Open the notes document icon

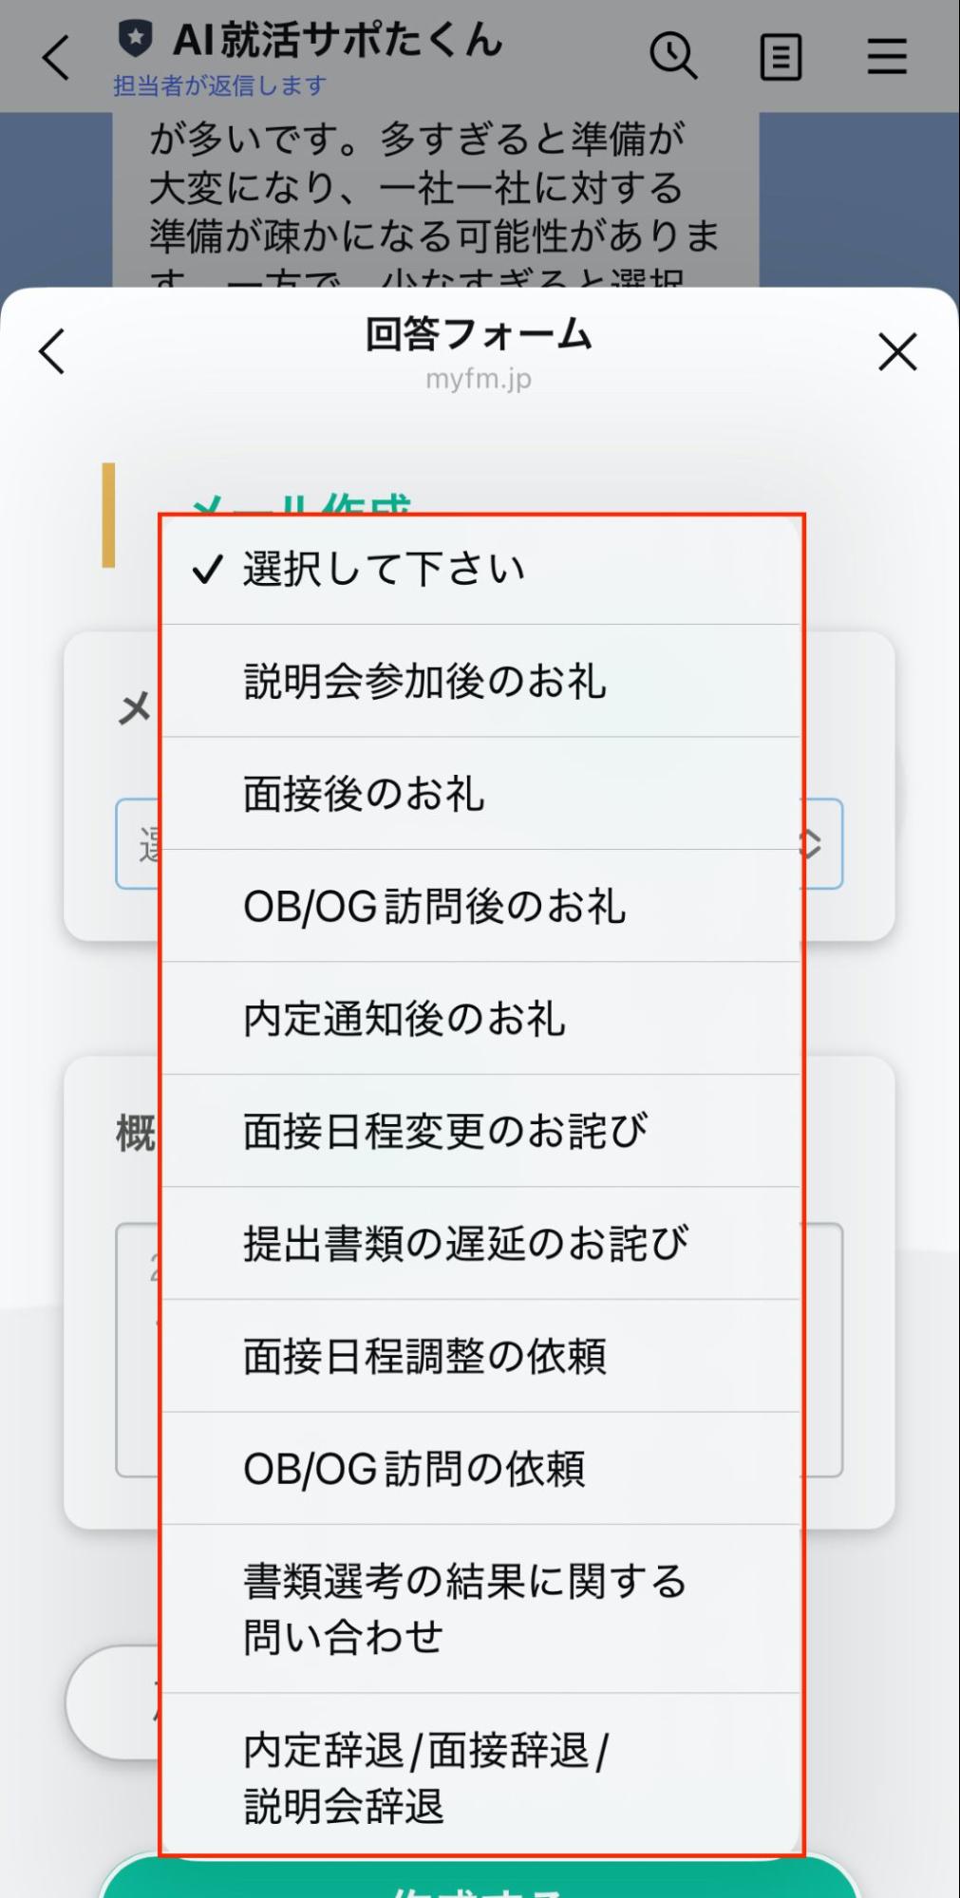coord(781,57)
